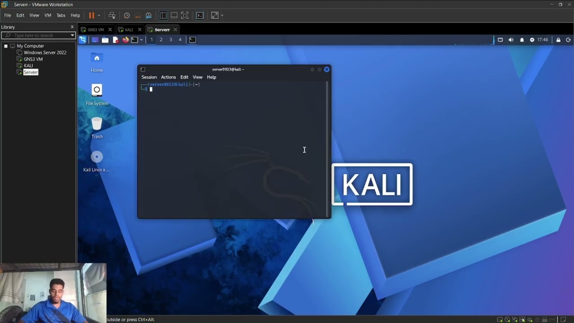This screenshot has width=574, height=323.
Task: Launch terminal emulator from Kali panel
Action: point(135,40)
